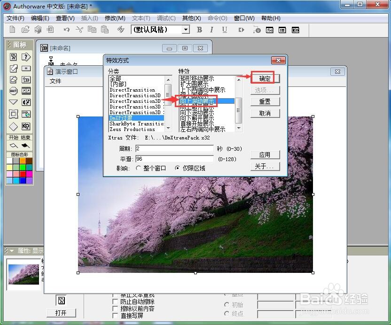Open the default style dropdown
The image size is (391, 325).
pyautogui.click(x=186, y=30)
